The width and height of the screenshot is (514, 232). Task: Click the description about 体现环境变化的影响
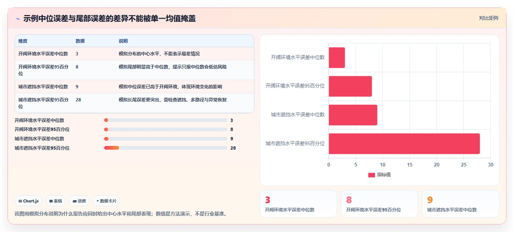pyautogui.click(x=170, y=87)
